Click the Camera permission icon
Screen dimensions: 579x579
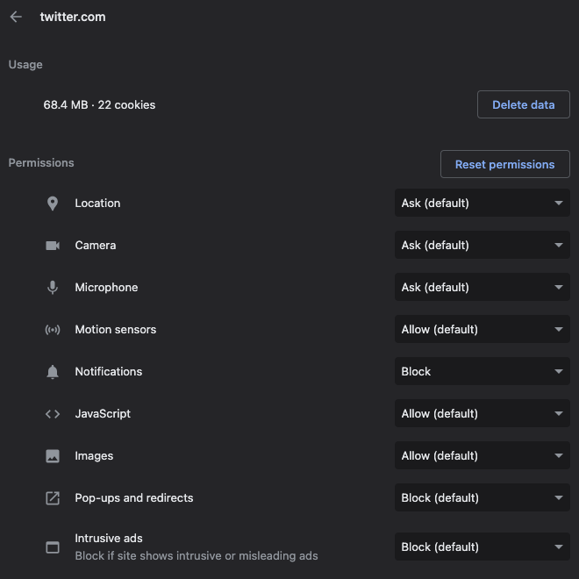pyautogui.click(x=53, y=245)
